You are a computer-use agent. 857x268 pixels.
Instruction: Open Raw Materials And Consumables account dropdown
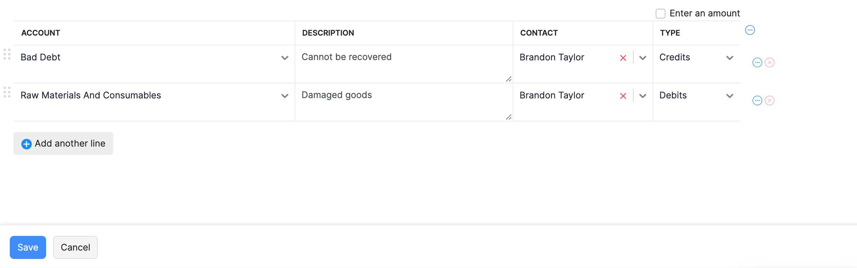[x=285, y=96]
